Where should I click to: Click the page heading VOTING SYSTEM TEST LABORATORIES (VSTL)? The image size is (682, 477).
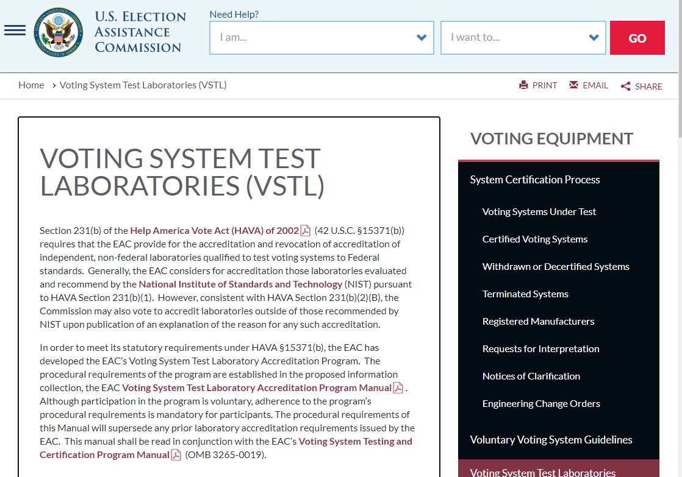[182, 172]
